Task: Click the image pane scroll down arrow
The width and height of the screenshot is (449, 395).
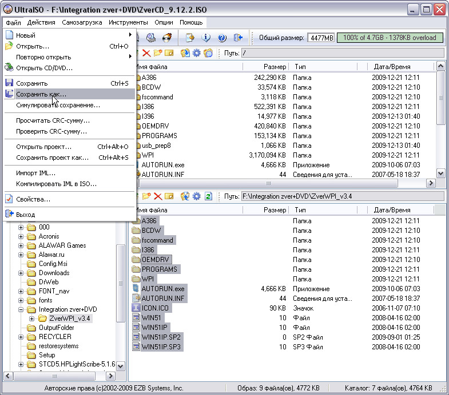Action: [440, 173]
